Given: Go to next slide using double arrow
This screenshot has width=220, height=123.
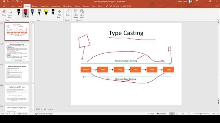Looking at the screenshot, I should tap(219, 103).
